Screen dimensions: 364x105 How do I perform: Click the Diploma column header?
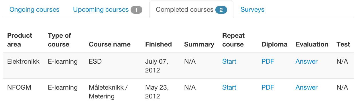coord(274,44)
